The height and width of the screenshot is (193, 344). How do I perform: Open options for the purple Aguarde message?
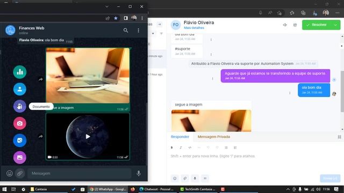pyautogui.click(x=212, y=78)
